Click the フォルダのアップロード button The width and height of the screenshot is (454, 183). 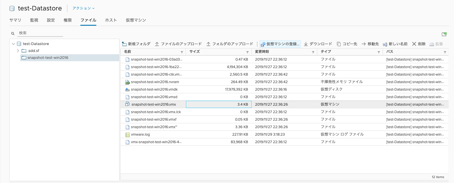[230, 44]
